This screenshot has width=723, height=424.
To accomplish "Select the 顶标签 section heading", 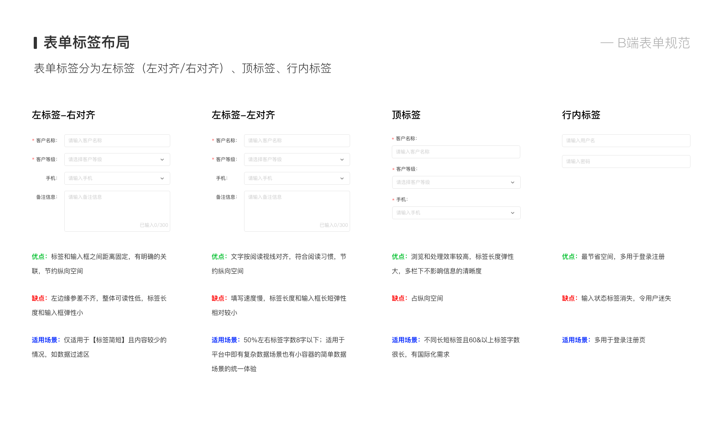I will [406, 115].
